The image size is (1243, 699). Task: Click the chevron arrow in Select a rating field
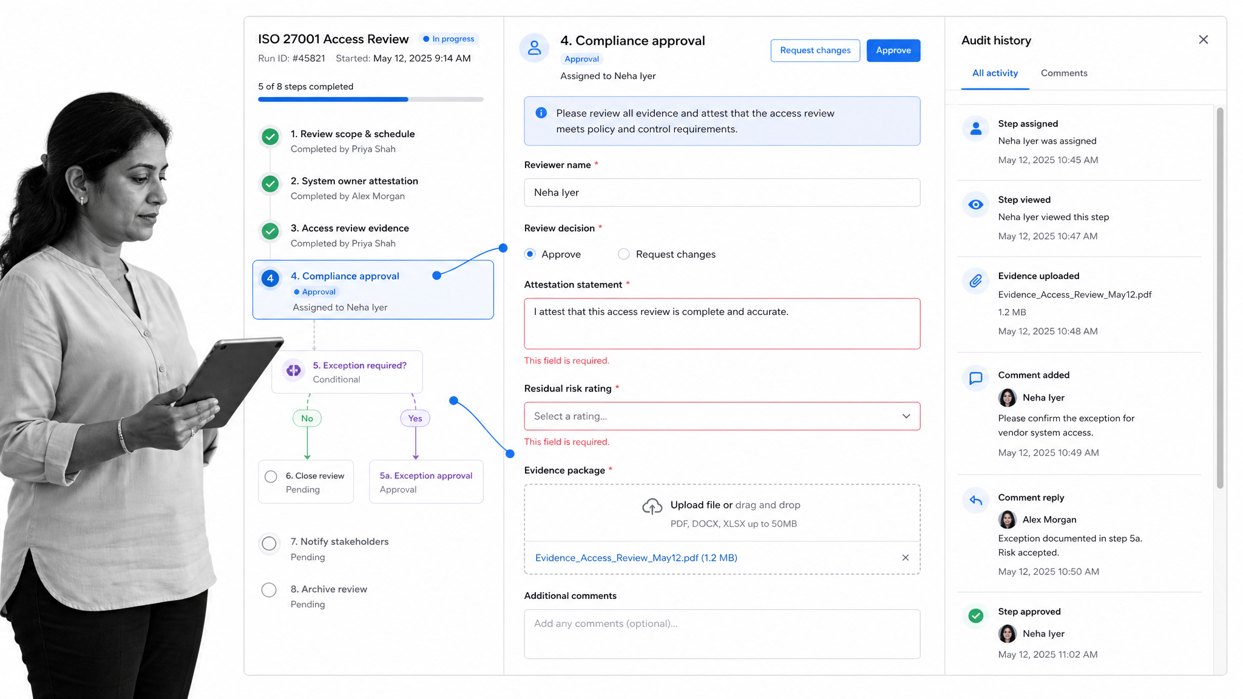coord(906,416)
